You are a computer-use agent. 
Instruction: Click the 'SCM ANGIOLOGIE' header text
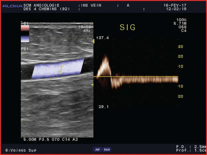pos(41,5)
